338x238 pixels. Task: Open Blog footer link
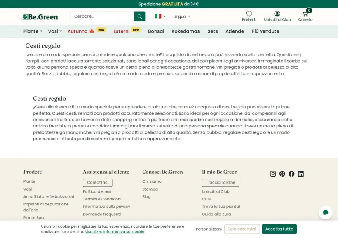146,197
